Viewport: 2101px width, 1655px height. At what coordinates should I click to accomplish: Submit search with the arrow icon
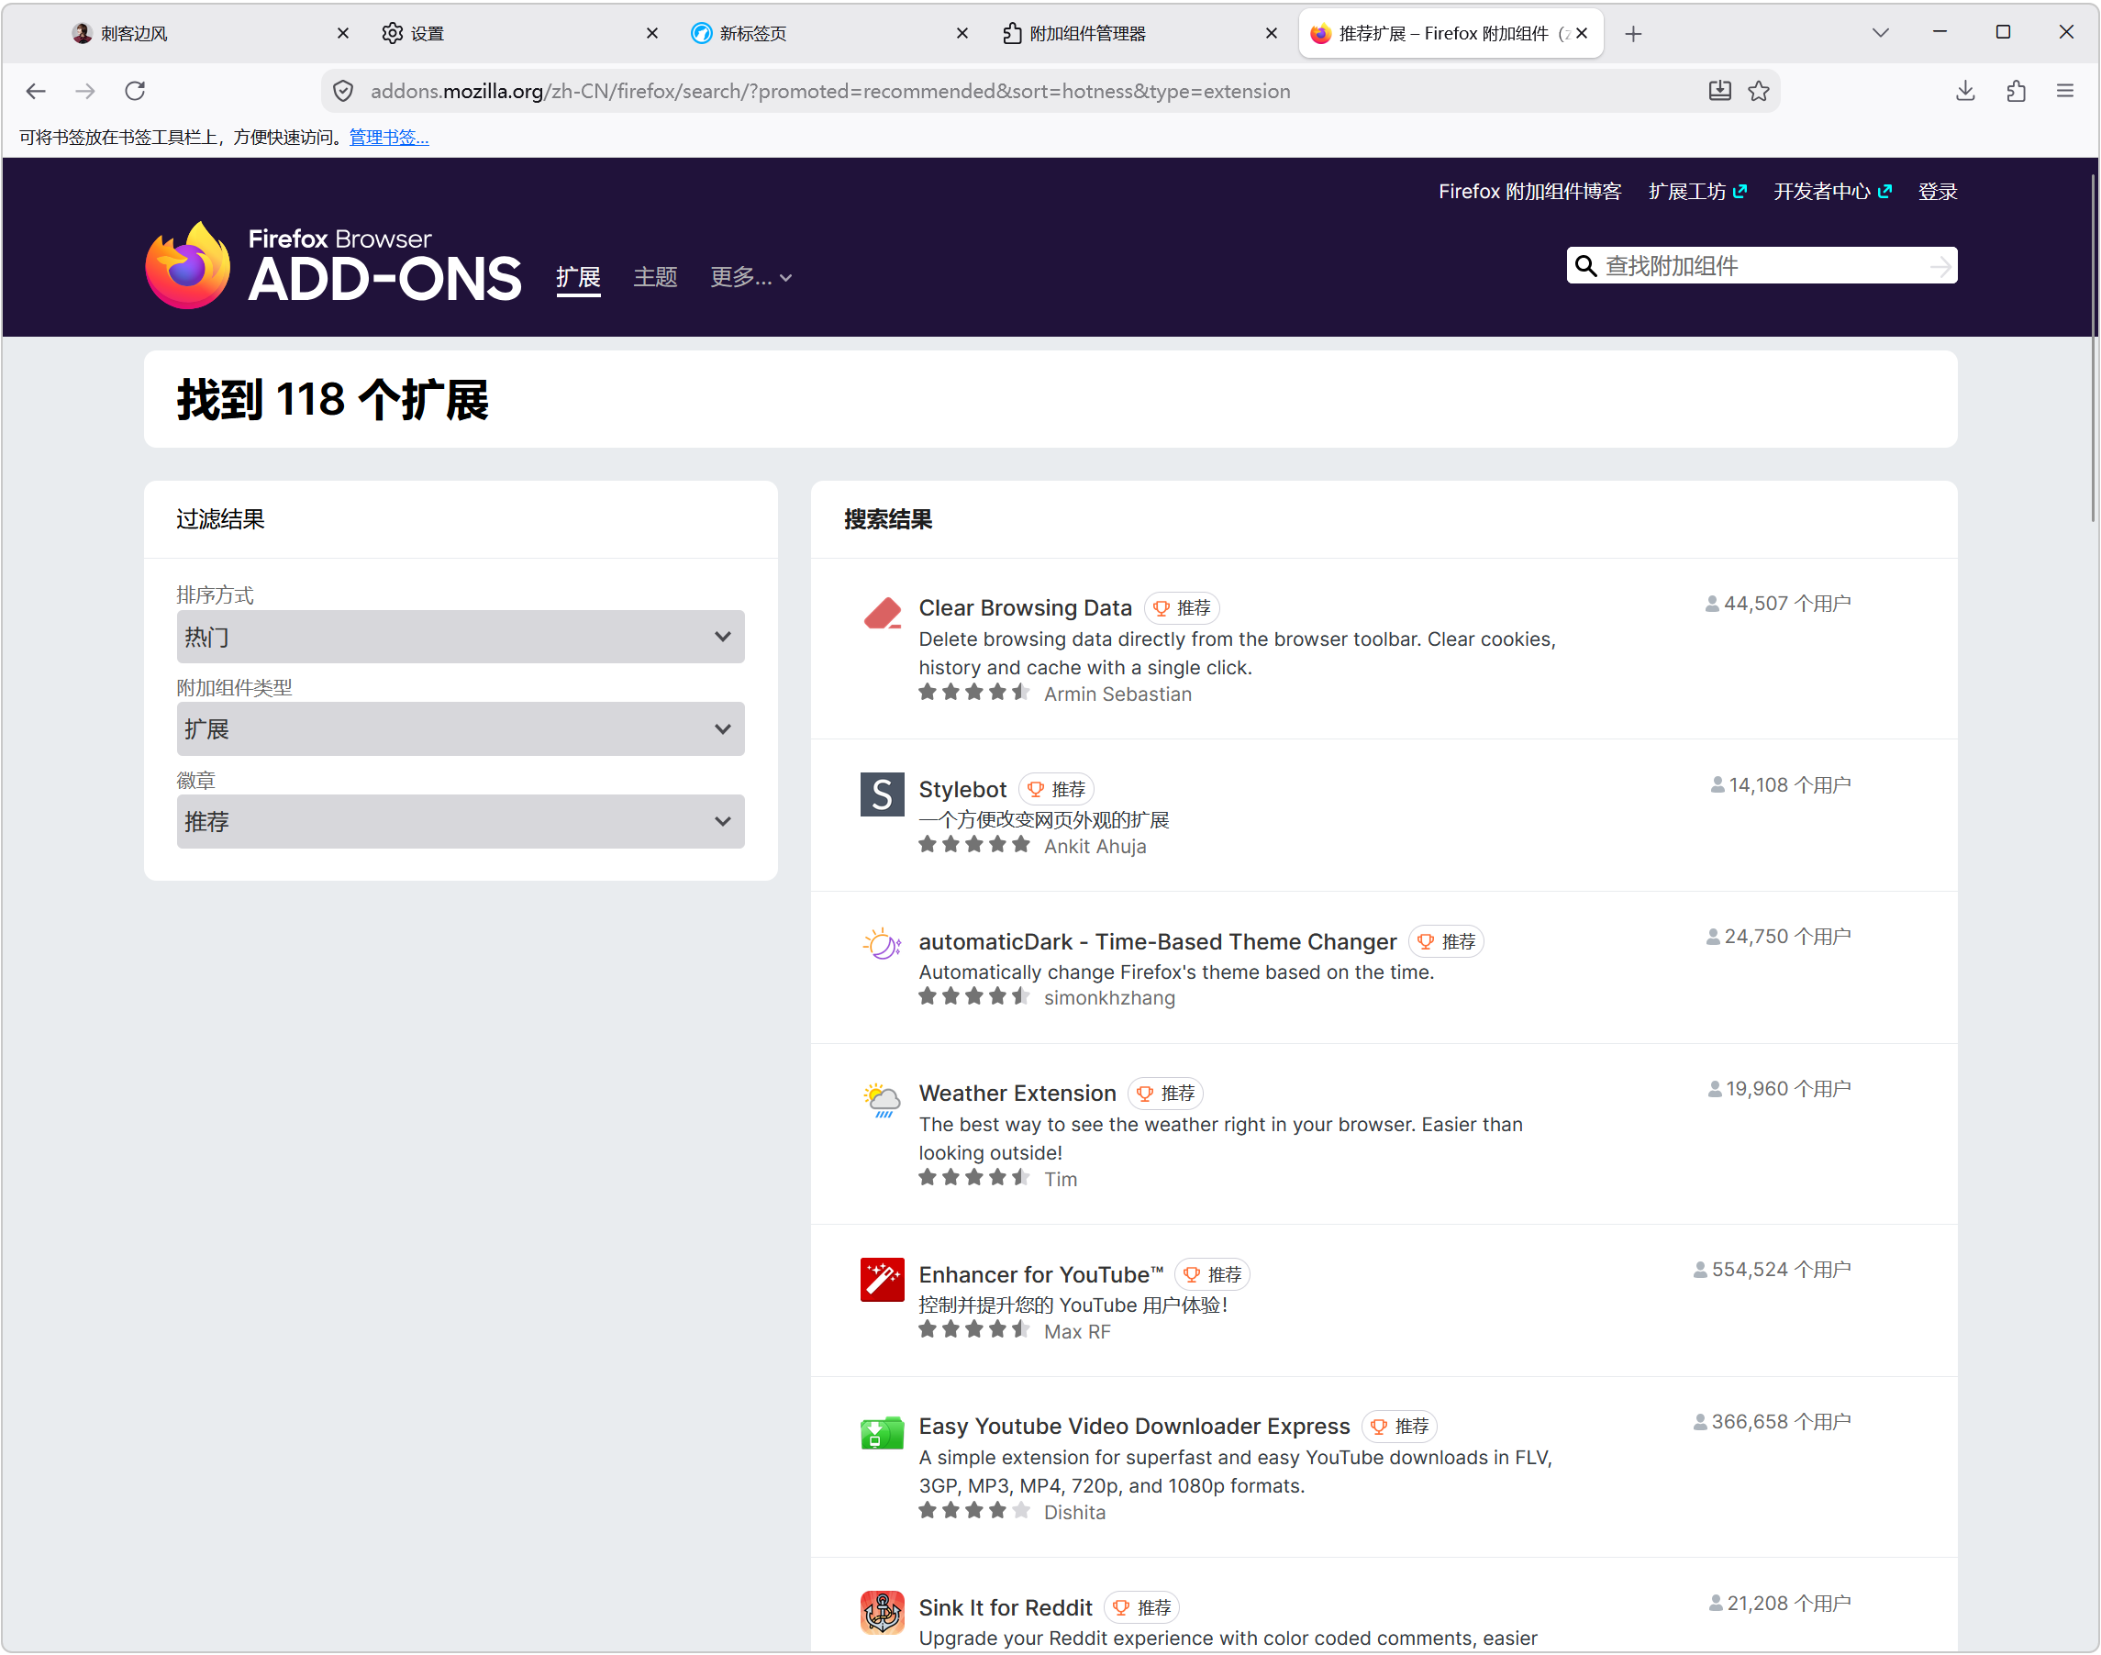point(1940,266)
